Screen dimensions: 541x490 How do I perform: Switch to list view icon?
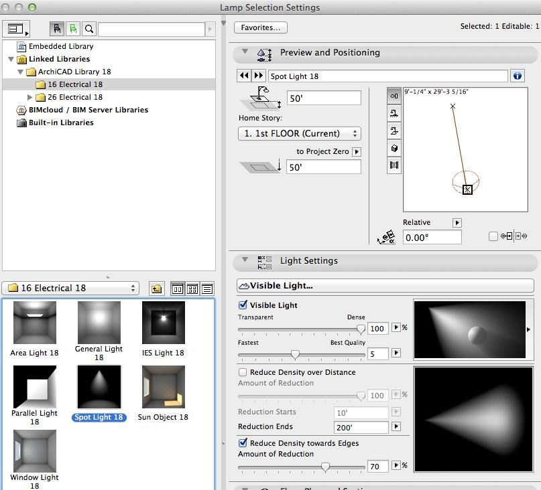(207, 289)
